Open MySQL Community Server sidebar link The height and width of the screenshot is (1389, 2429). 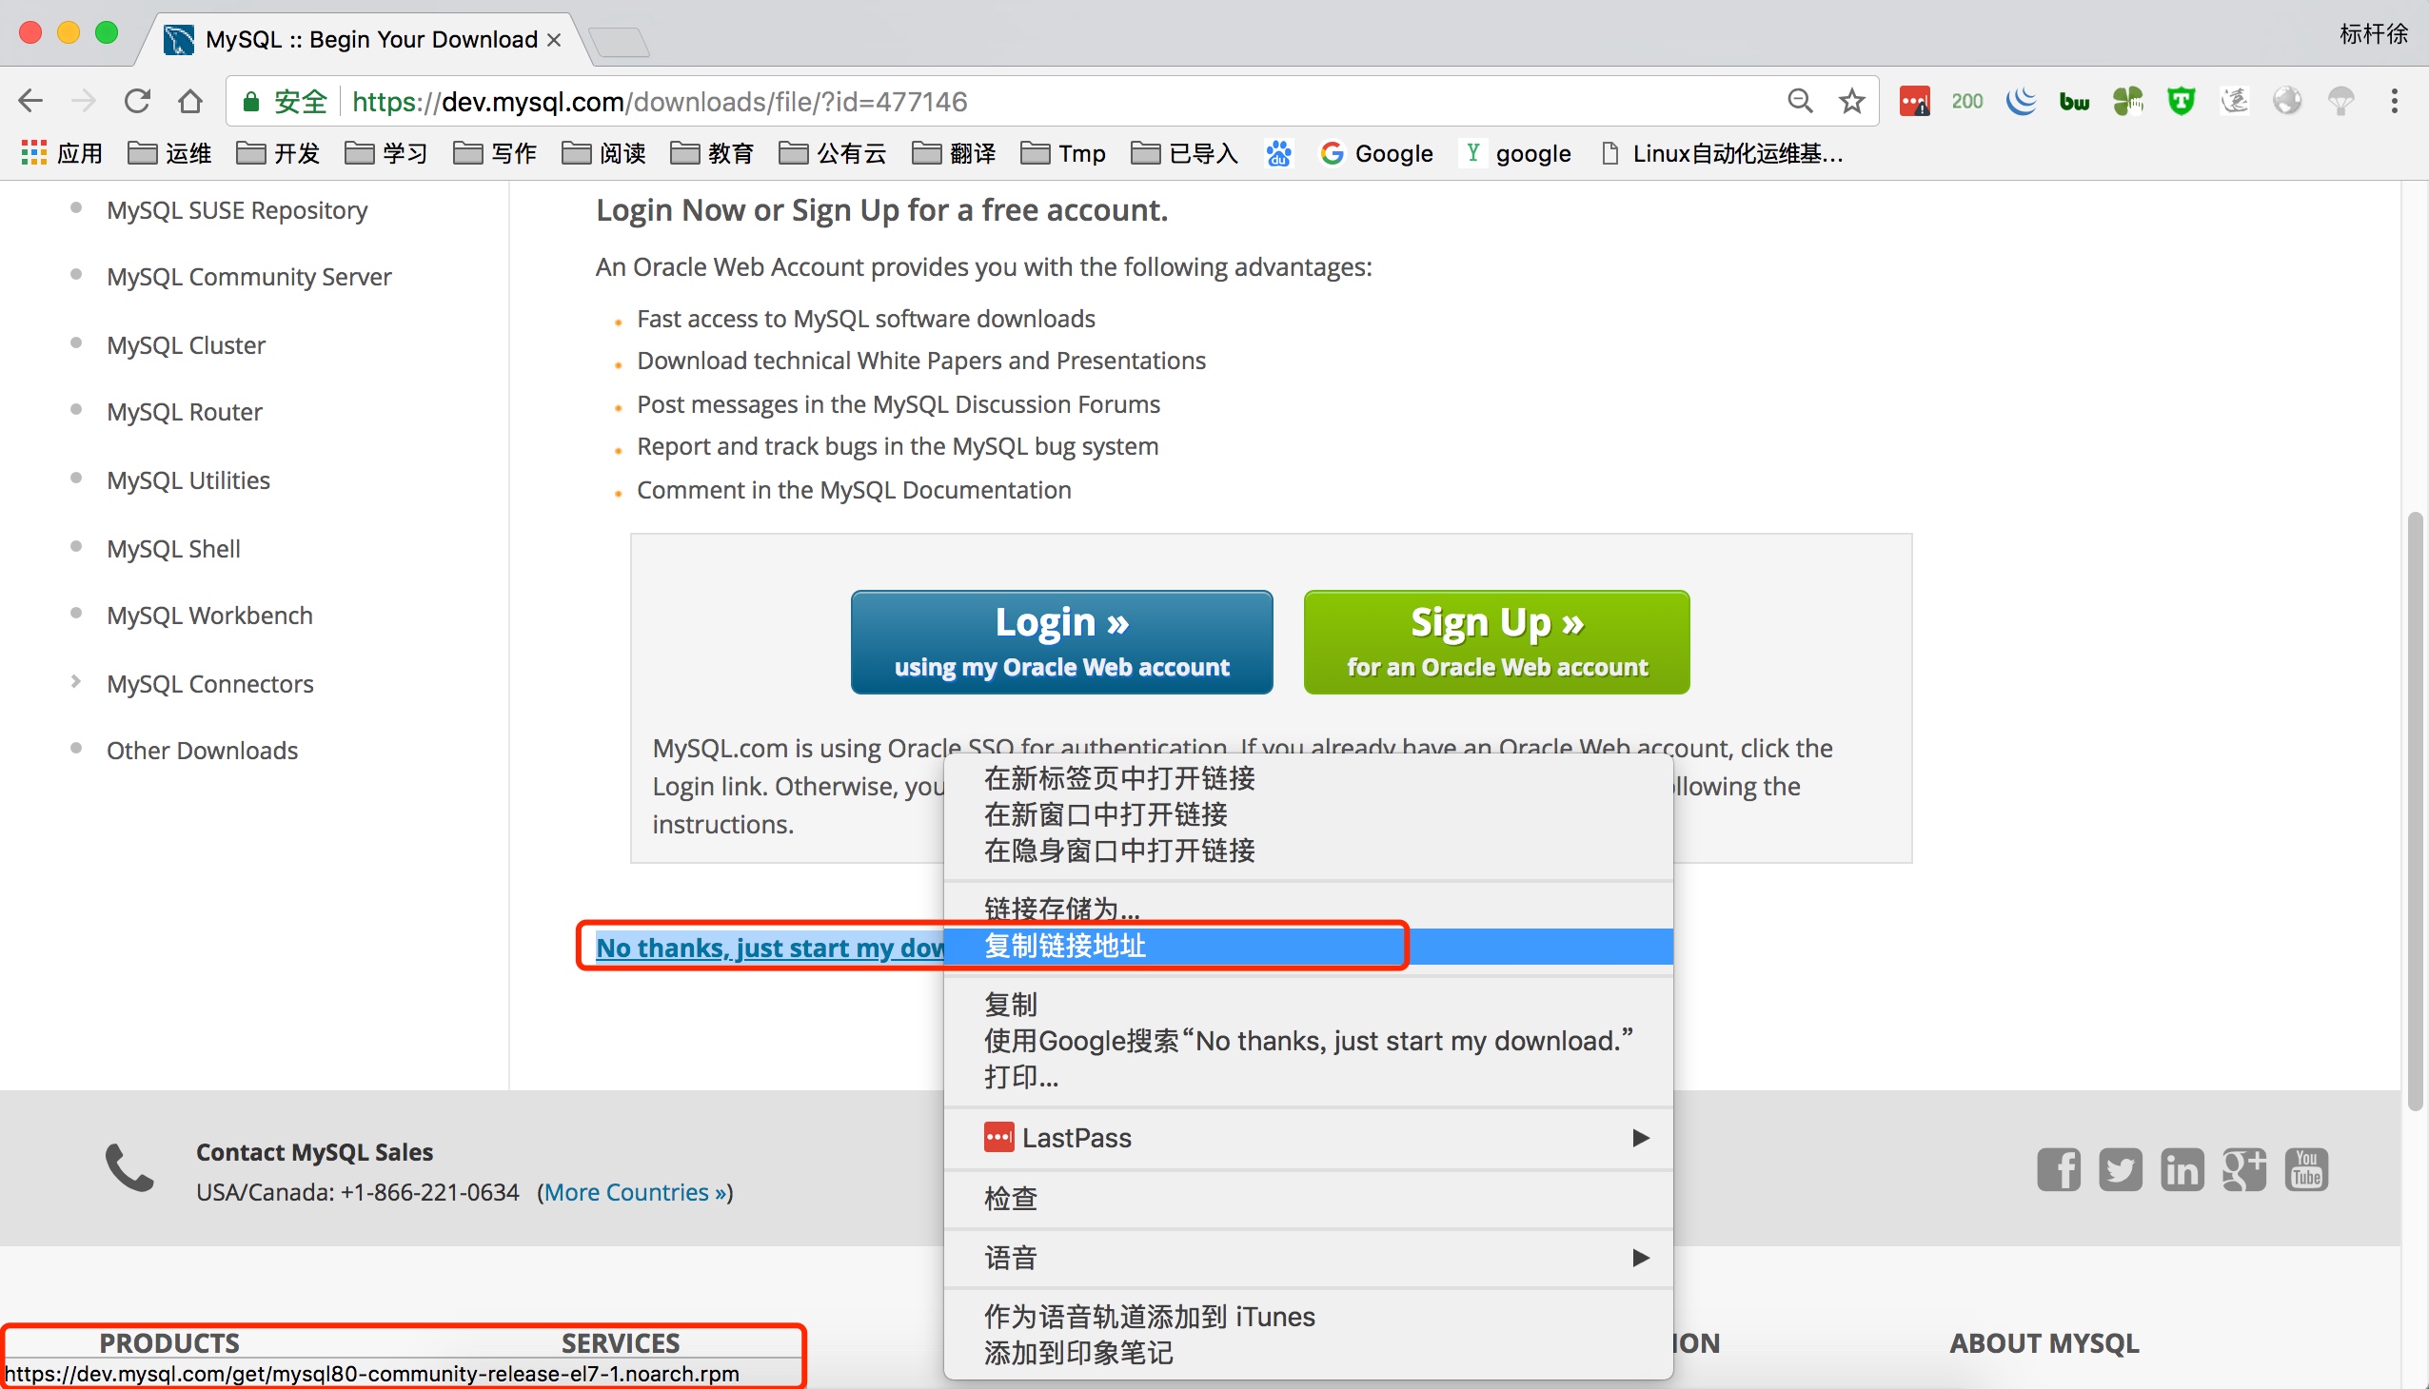tap(248, 277)
